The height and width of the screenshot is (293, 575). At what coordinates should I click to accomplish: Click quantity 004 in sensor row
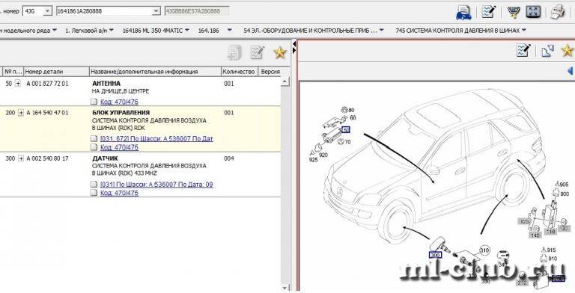click(229, 158)
